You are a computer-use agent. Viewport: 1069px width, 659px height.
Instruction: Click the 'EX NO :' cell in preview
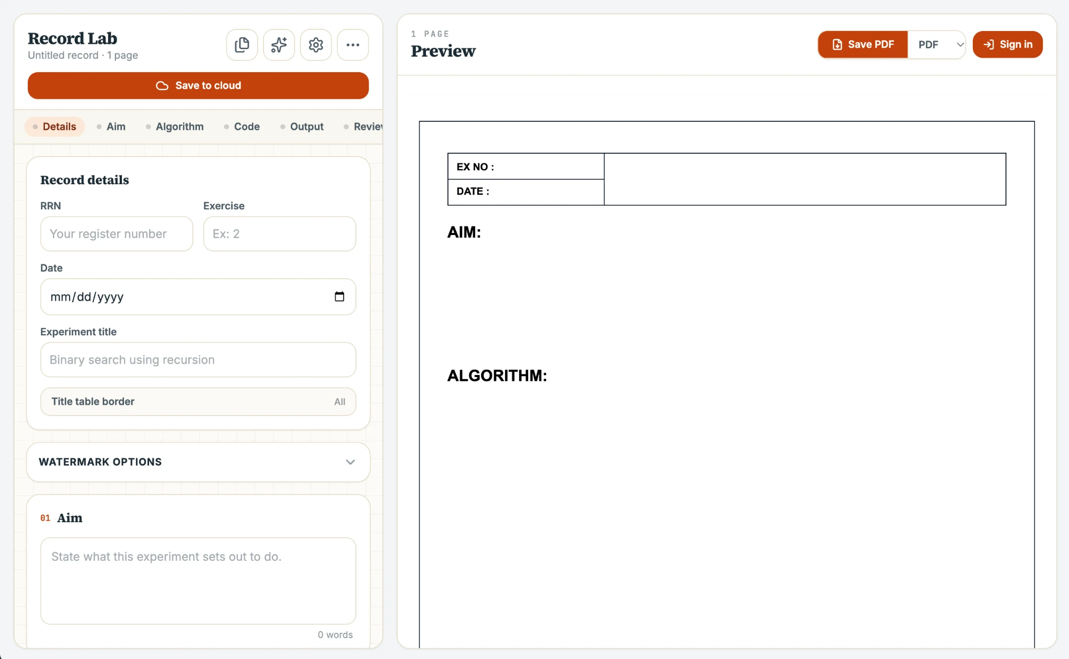tap(526, 167)
